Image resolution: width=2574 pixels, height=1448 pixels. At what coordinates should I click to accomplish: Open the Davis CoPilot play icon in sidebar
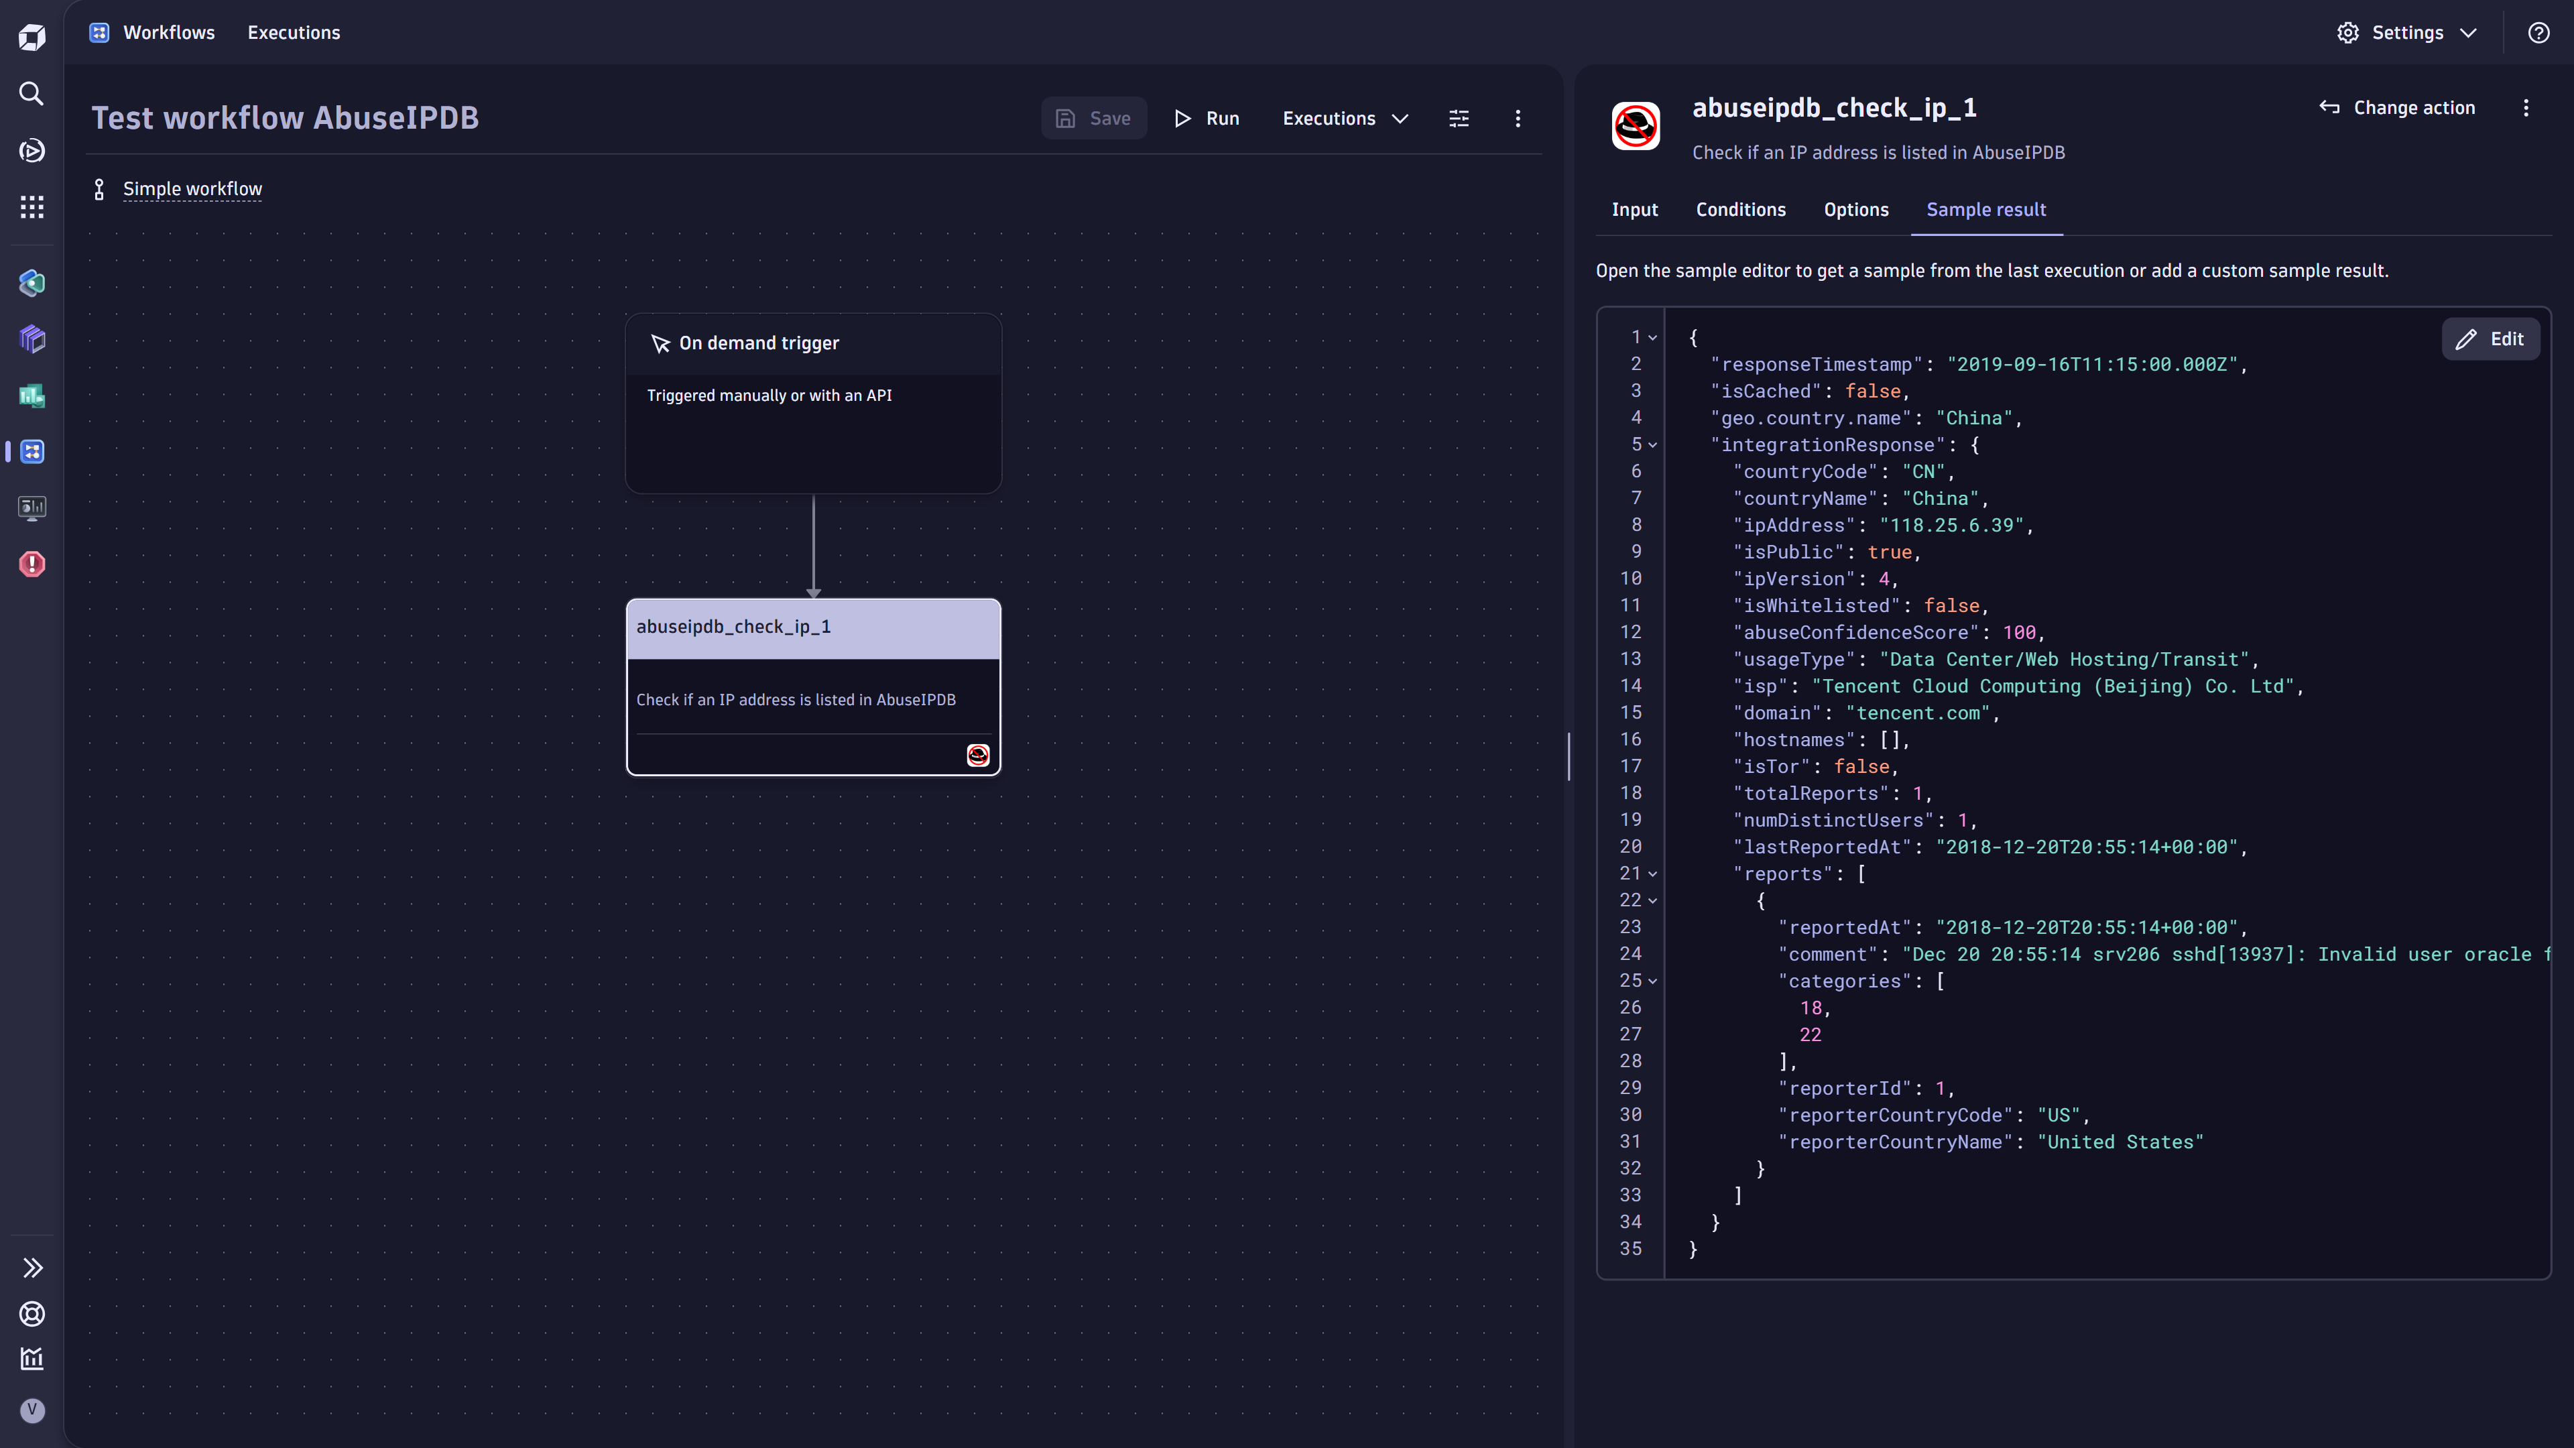(32, 151)
